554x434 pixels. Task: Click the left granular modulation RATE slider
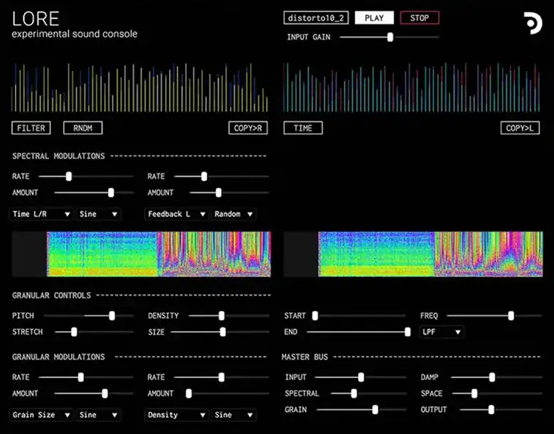click(86, 377)
